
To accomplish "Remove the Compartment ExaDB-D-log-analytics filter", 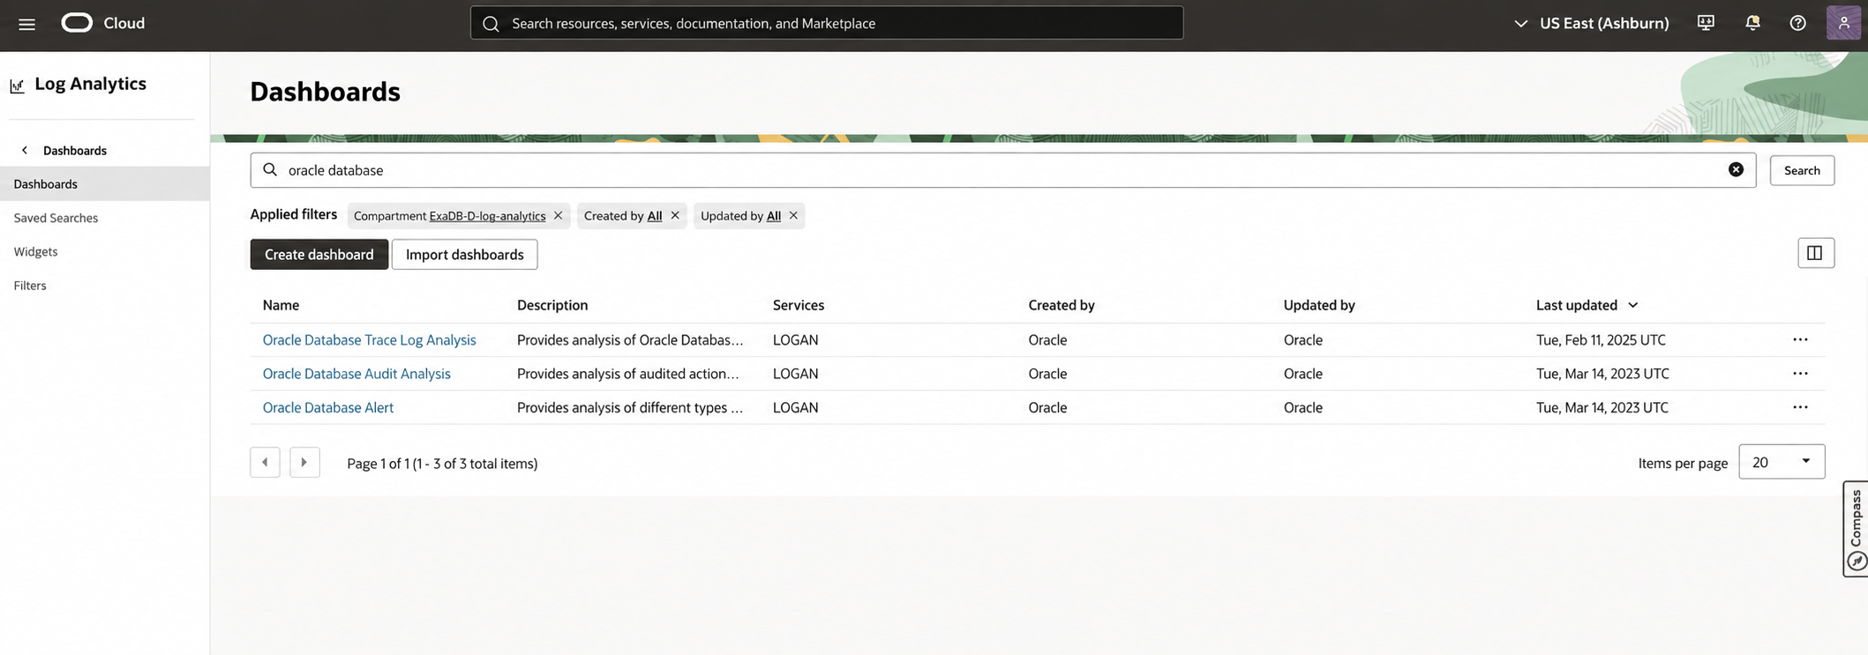I will point(558,215).
